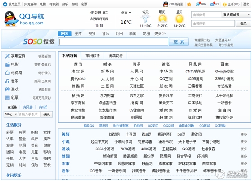Open the 千千音乐排行 link

pos(187,171)
